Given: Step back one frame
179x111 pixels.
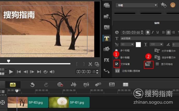Looking at the screenshot, I should coord(26,72).
